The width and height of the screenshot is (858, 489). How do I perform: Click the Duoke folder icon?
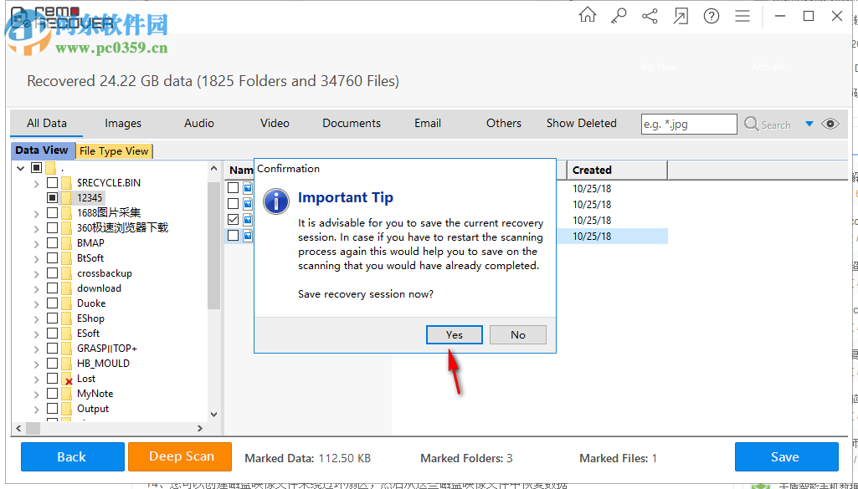coord(67,303)
